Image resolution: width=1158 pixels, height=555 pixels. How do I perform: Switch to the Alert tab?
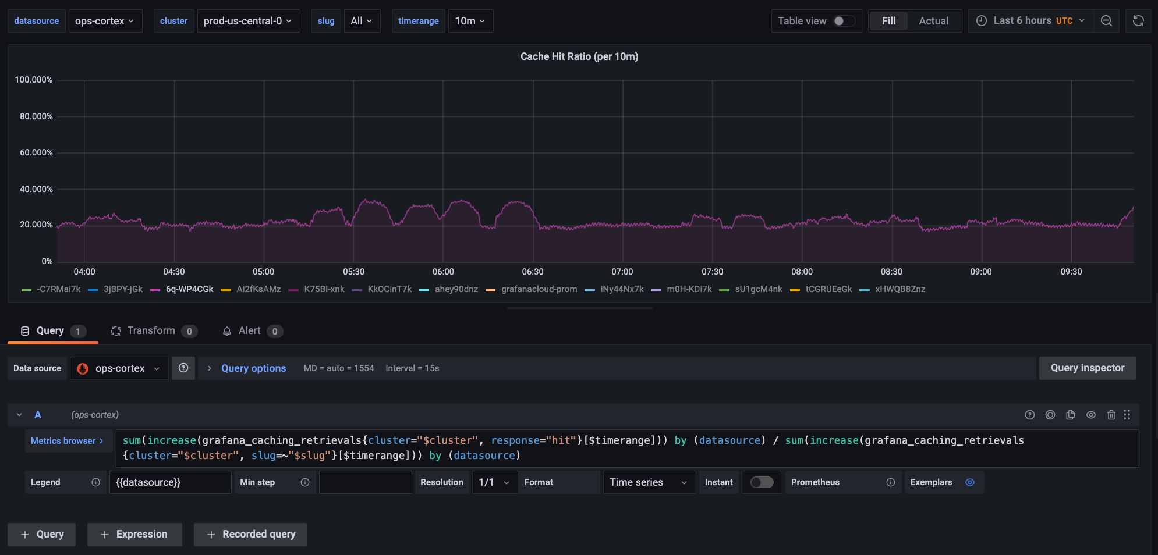[x=249, y=331]
